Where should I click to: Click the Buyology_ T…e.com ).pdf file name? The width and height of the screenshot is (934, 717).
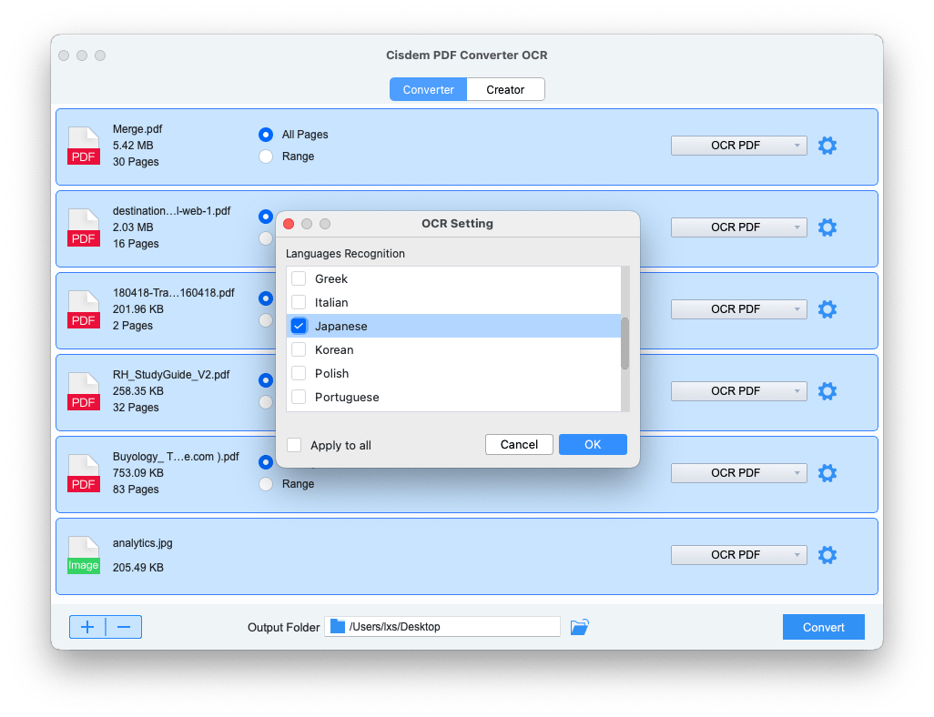click(176, 457)
